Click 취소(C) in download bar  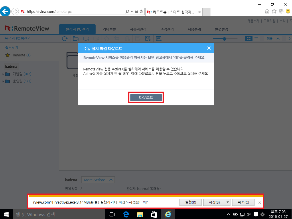point(243,202)
